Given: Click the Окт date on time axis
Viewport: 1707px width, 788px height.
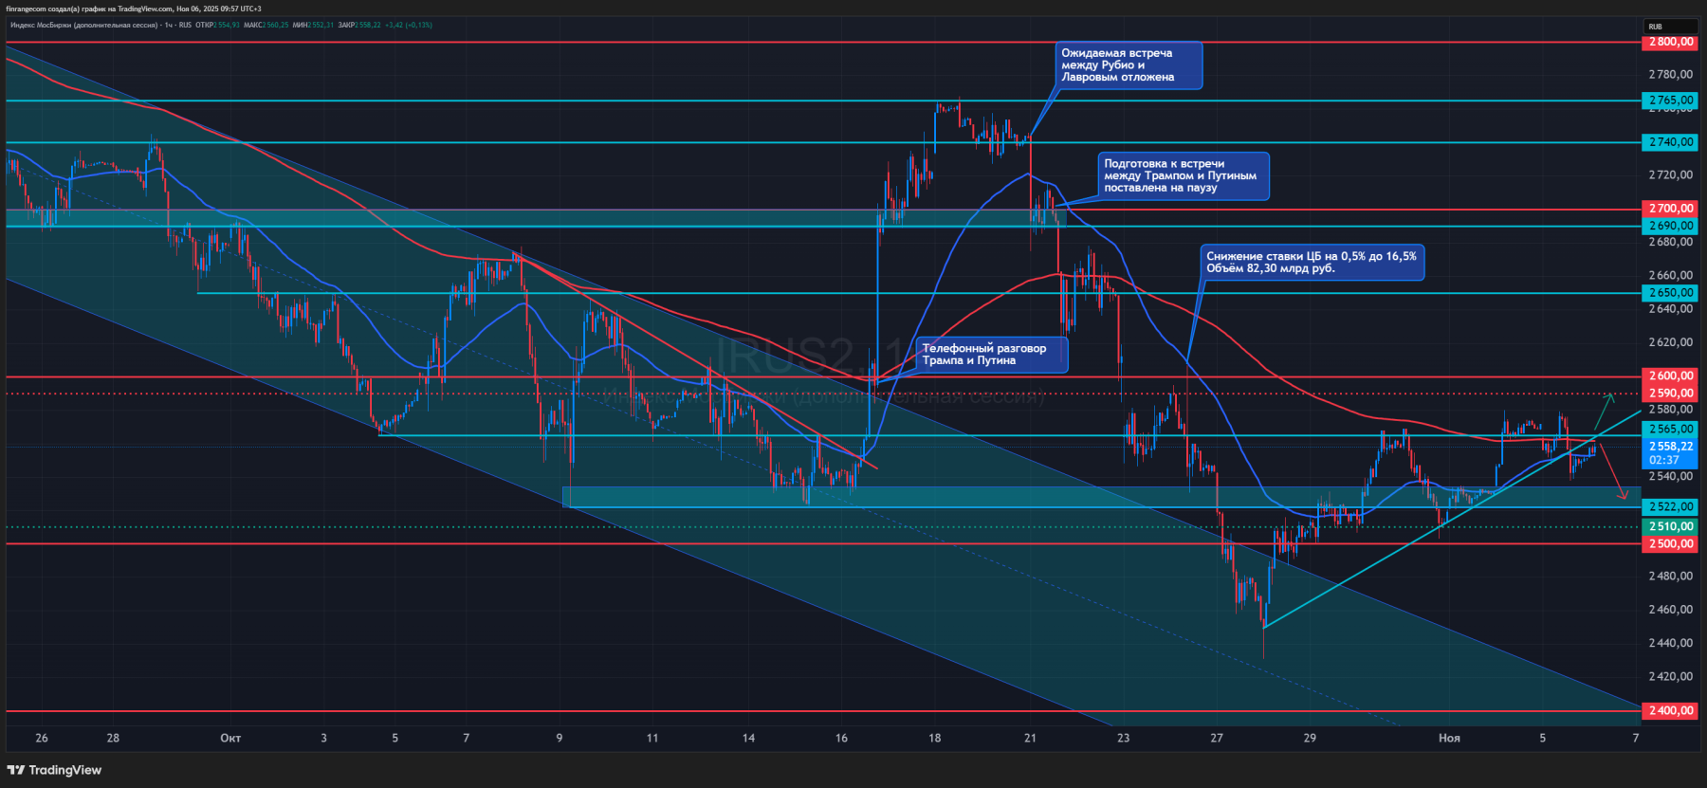Looking at the screenshot, I should 230,738.
